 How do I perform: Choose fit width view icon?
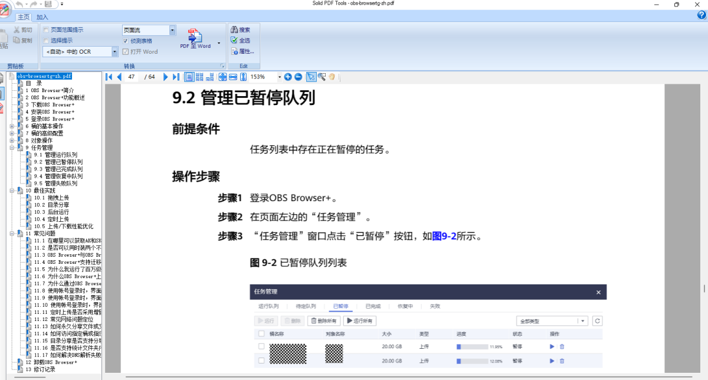coord(232,77)
